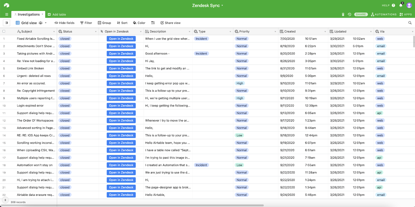The image size is (415, 207).
Task: Select the Incident tag in row 3
Action: (202, 54)
